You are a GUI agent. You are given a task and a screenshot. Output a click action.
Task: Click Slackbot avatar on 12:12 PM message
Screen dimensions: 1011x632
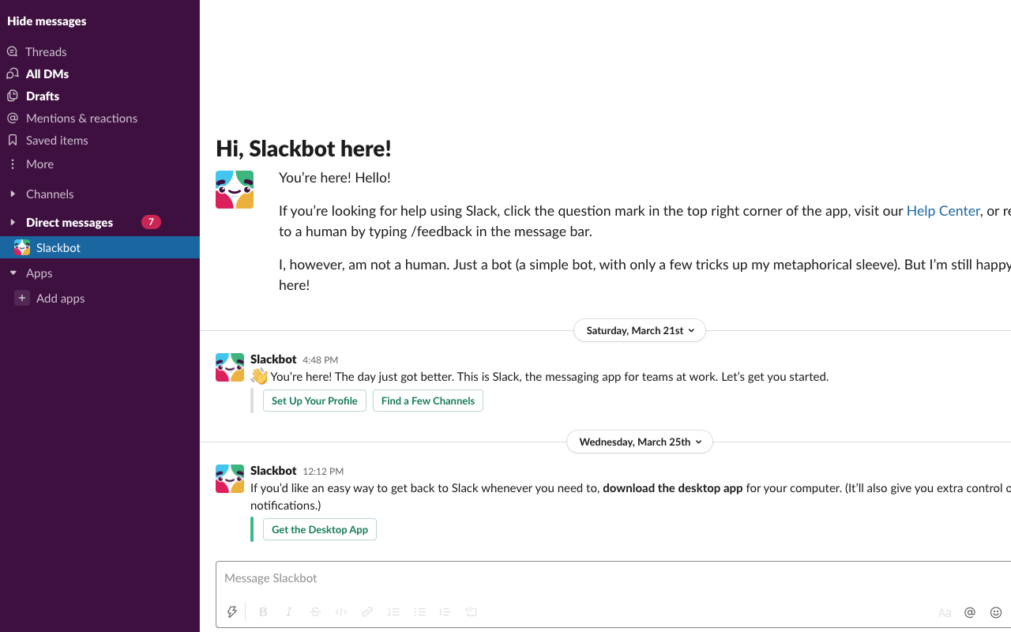230,479
